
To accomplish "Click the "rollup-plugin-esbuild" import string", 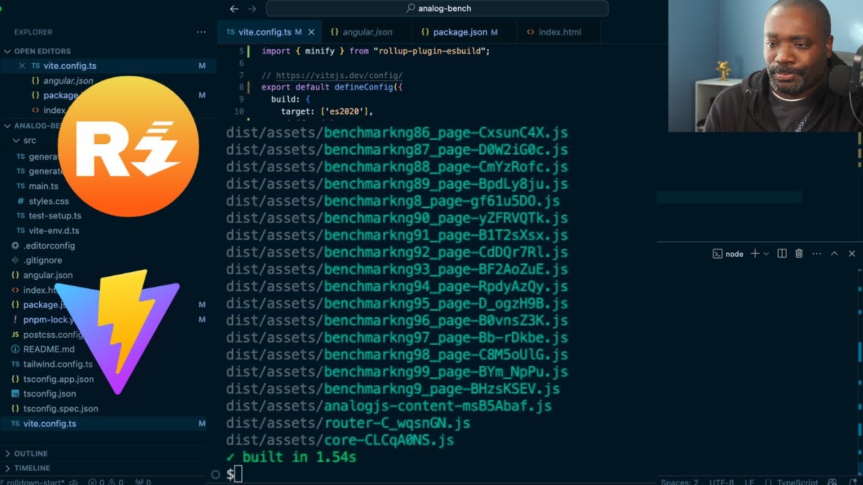I will tap(431, 51).
